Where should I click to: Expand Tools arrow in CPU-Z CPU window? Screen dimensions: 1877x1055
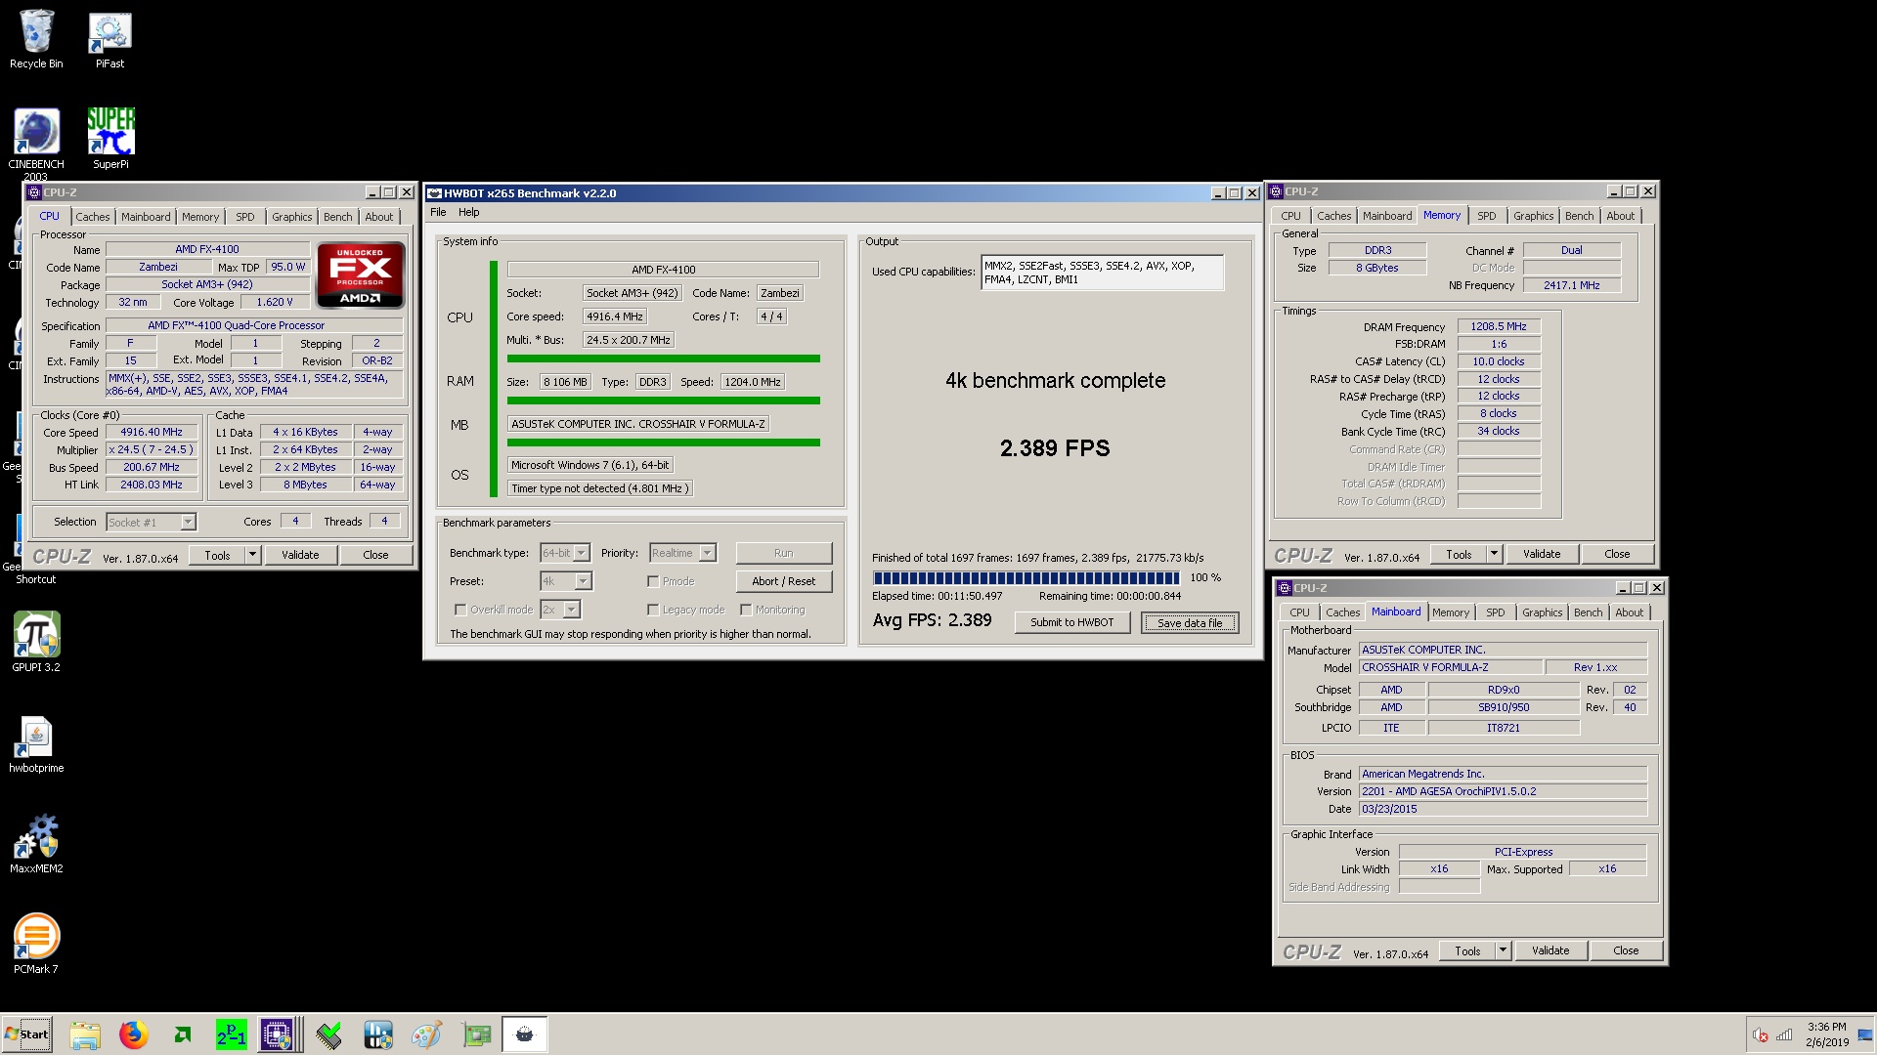pyautogui.click(x=252, y=555)
